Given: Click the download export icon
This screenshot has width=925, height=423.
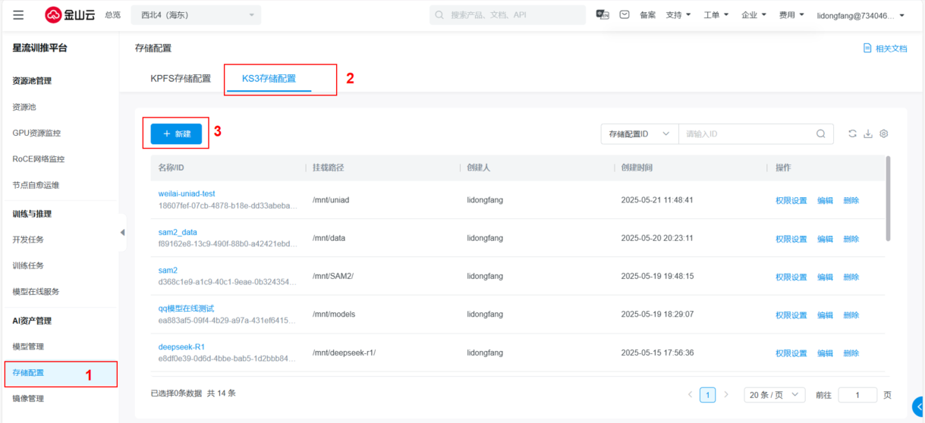Looking at the screenshot, I should pyautogui.click(x=868, y=134).
